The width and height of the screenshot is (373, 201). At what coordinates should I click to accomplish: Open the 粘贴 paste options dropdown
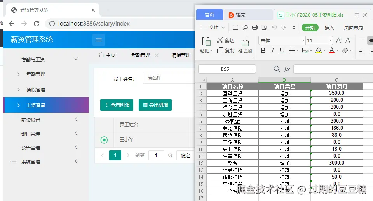click(211, 51)
